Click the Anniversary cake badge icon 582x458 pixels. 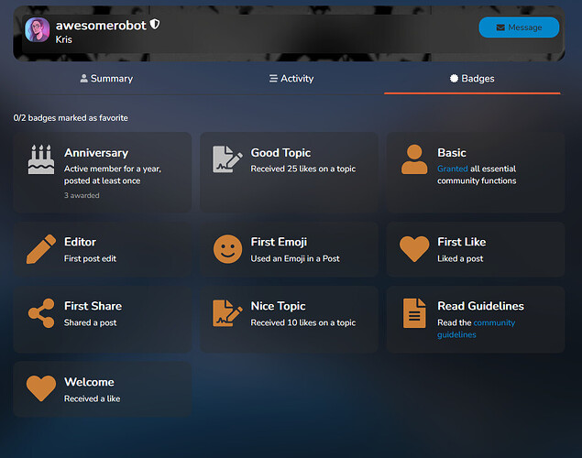tap(41, 159)
